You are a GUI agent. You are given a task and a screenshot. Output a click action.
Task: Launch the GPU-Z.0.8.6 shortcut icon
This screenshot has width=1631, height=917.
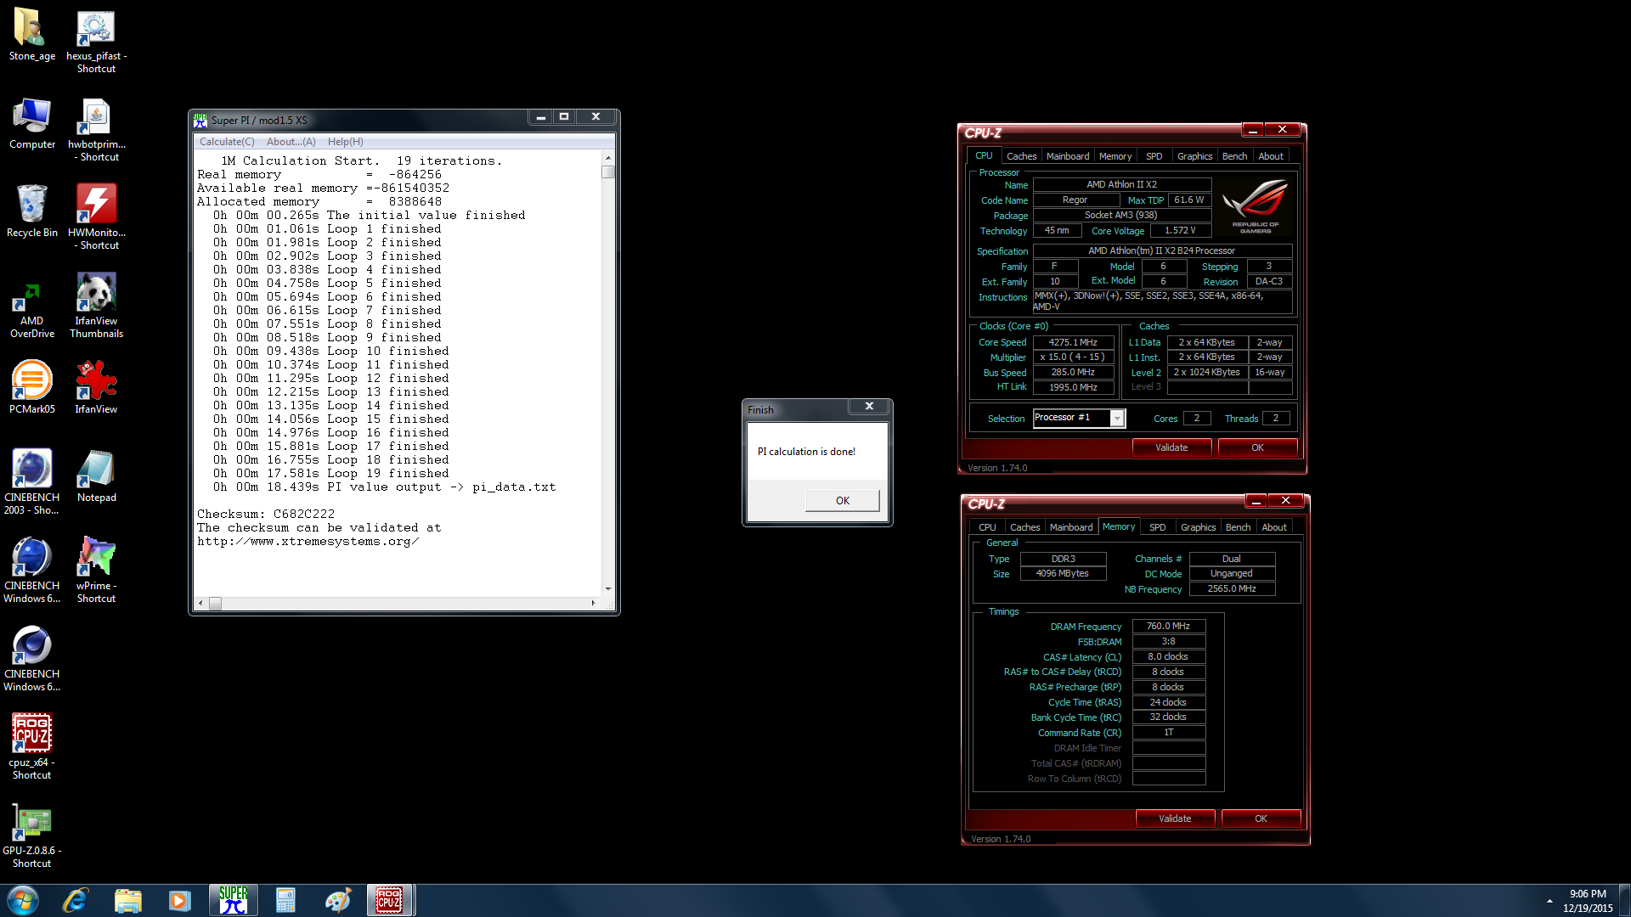click(x=31, y=835)
